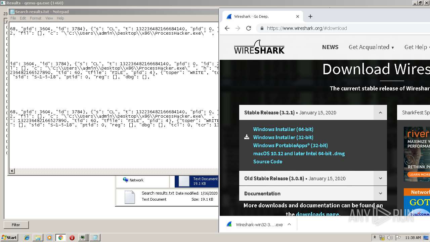Restore the Results qemu-ga.exe window
This screenshot has width=430, height=242.
pos(420,3)
